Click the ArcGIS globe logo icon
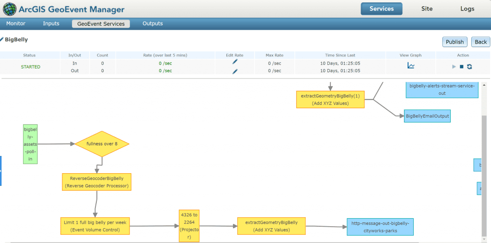Screen dimensions: 491x243 [10, 9]
